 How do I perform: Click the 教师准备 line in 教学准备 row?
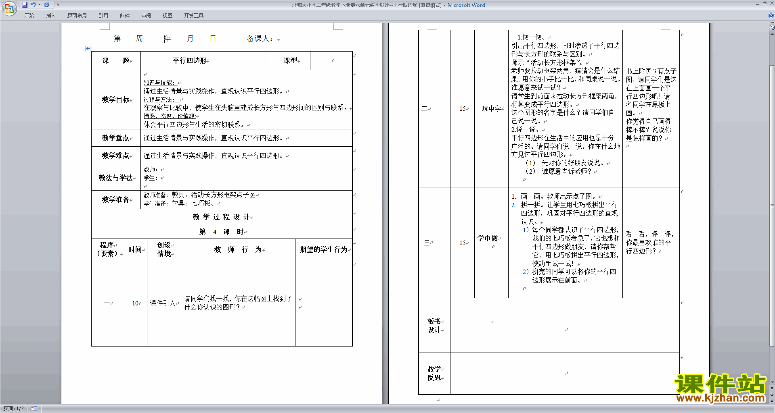click(200, 195)
